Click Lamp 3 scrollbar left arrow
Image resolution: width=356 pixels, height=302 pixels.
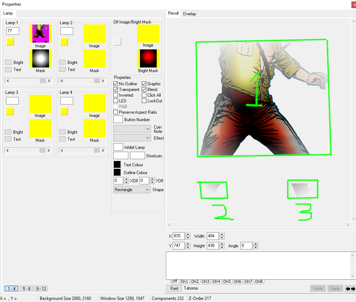click(7, 151)
